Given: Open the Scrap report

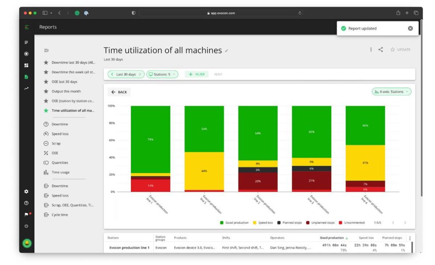Looking at the screenshot, I should (52, 143).
